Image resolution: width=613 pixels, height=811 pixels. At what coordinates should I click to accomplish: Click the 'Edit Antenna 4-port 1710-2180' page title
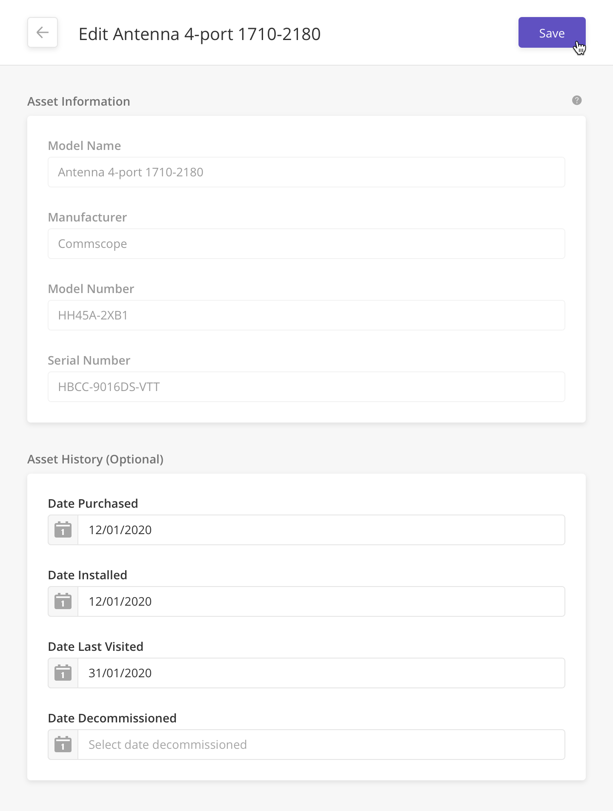[200, 34]
